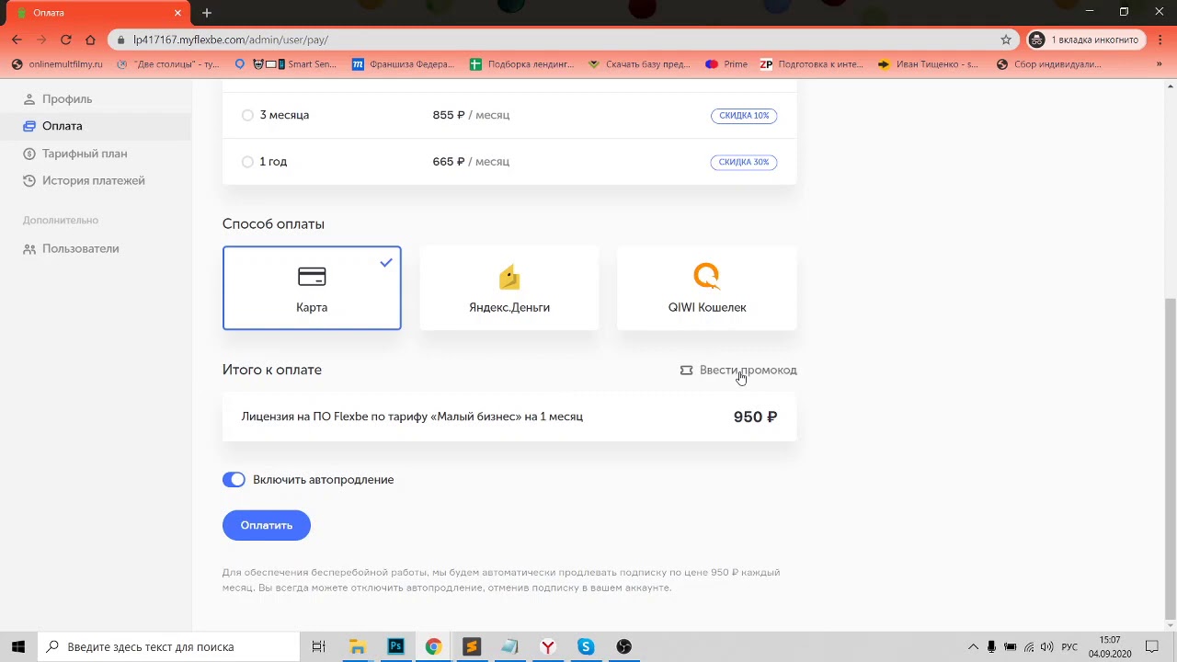Open the Франшиза Федера... bookmark
Screen dimensions: 1177x662
(x=403, y=64)
